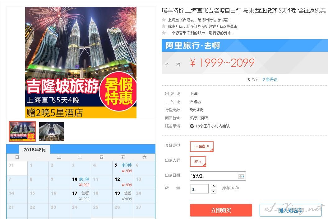Click the 加入购物车 button

pyautogui.click(x=291, y=210)
